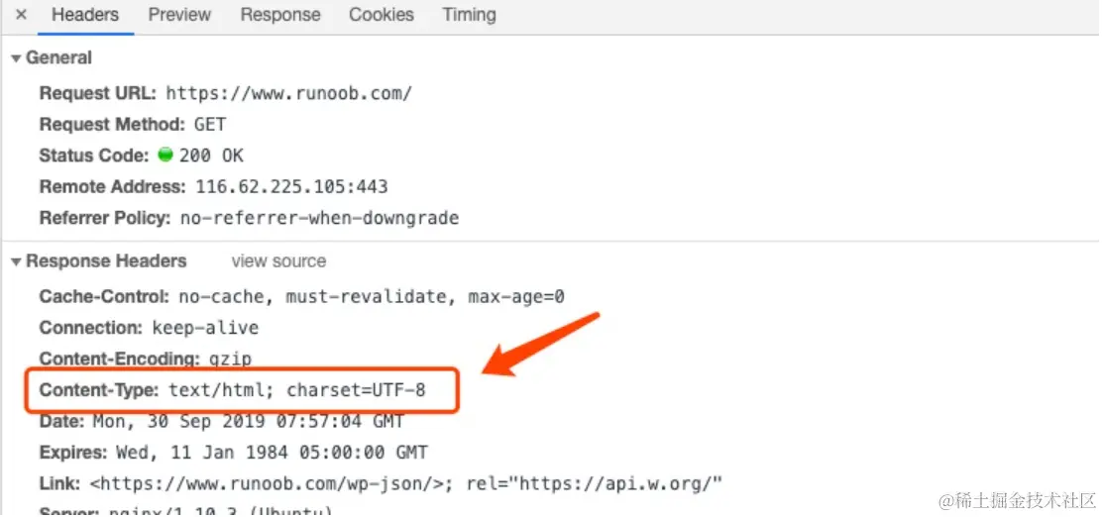This screenshot has width=1103, height=517.
Task: Open the Preview tab
Action: [179, 15]
